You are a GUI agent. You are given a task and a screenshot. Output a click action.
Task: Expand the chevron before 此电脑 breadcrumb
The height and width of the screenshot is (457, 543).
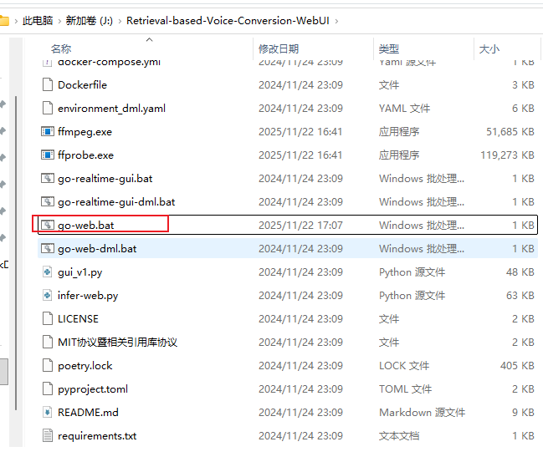tap(16, 21)
